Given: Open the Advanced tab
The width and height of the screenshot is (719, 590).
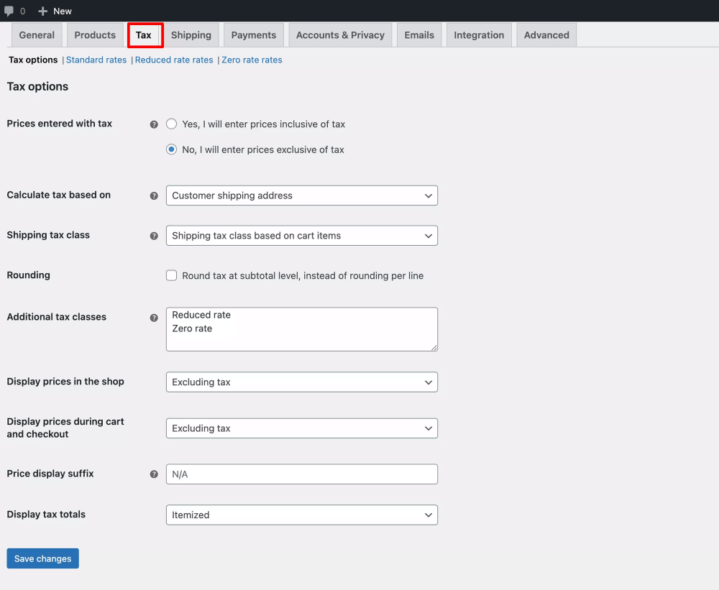Looking at the screenshot, I should tap(546, 34).
